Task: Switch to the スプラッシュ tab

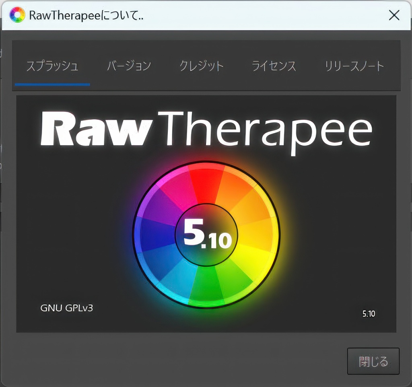Action: (x=52, y=66)
